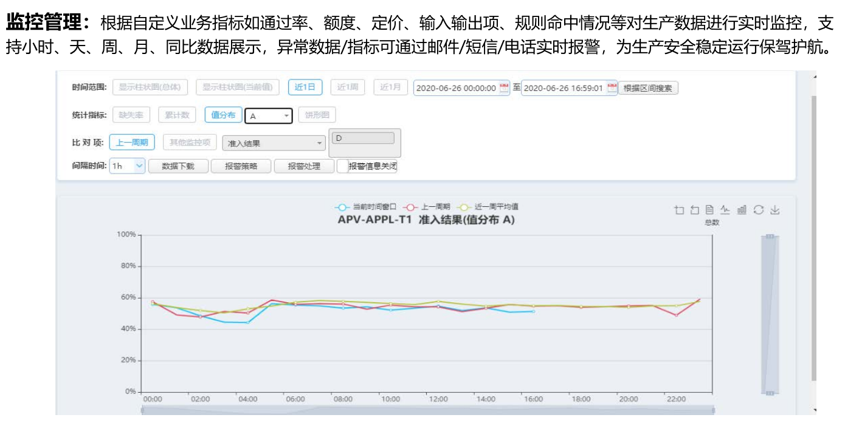Save chart as image via download icon

coord(774,210)
